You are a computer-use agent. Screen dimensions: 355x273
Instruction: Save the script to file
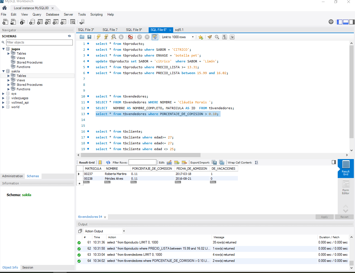90,37
